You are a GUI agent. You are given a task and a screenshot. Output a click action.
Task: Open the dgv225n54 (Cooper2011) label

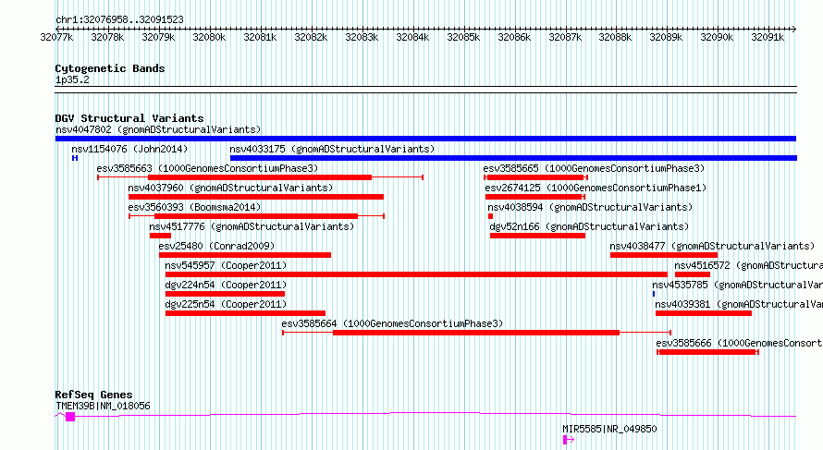tap(227, 304)
